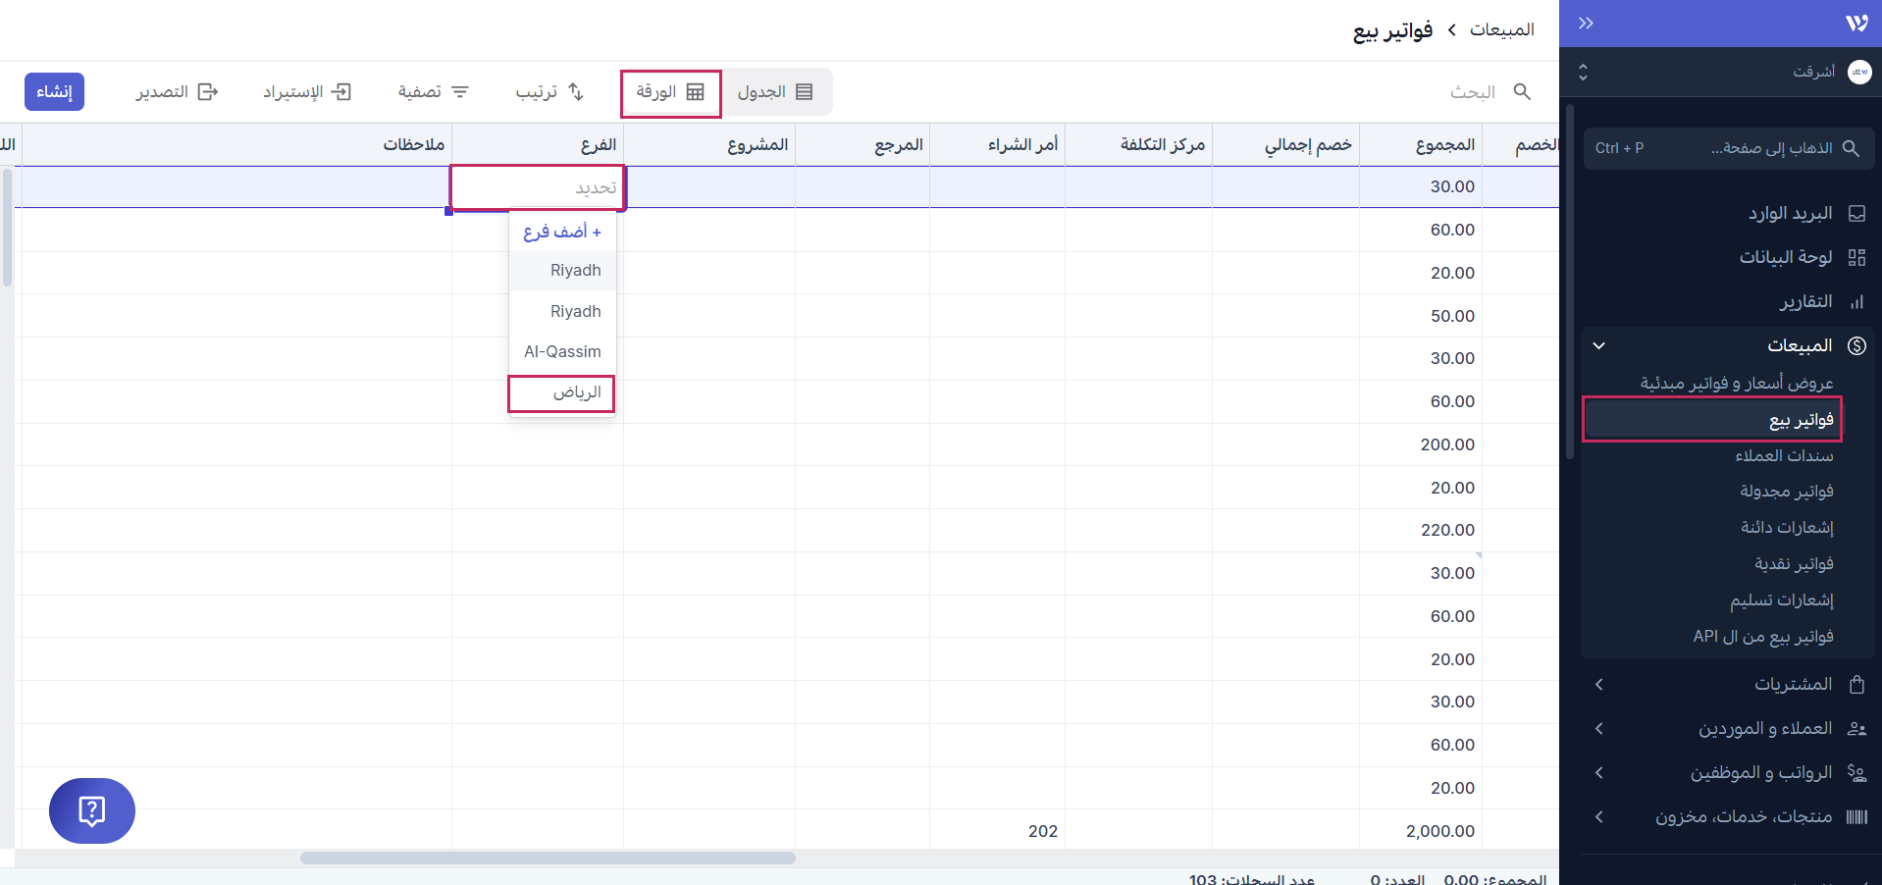Open التقارير using the chart icon
Viewport: 1882px width, 885px height.
pyautogui.click(x=1857, y=301)
